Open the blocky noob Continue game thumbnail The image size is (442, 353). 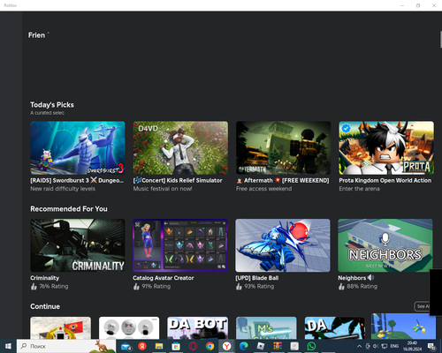(403, 326)
